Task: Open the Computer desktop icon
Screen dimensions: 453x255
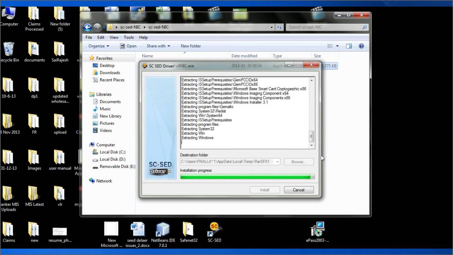Action: tap(9, 16)
